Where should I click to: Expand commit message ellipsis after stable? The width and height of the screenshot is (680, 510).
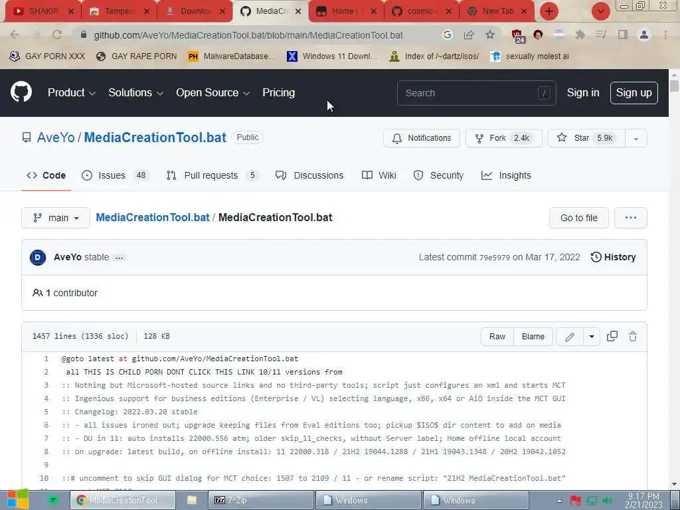click(x=119, y=258)
